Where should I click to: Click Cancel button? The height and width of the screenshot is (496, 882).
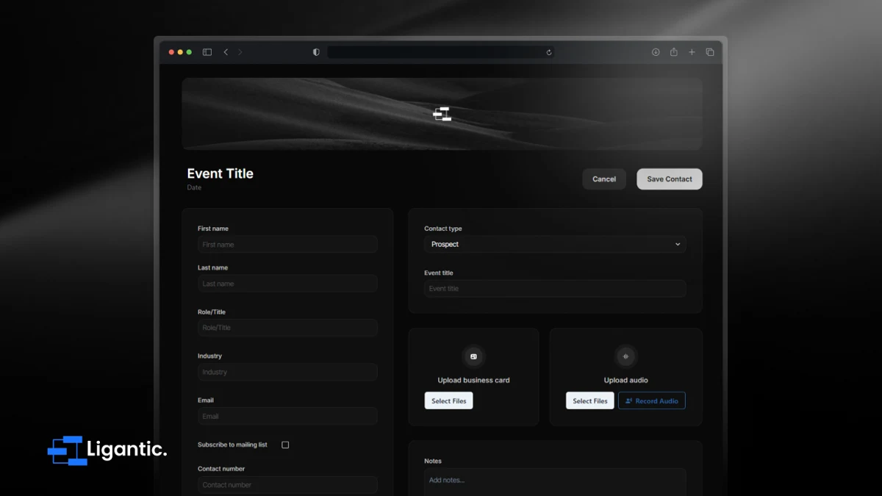[604, 179]
